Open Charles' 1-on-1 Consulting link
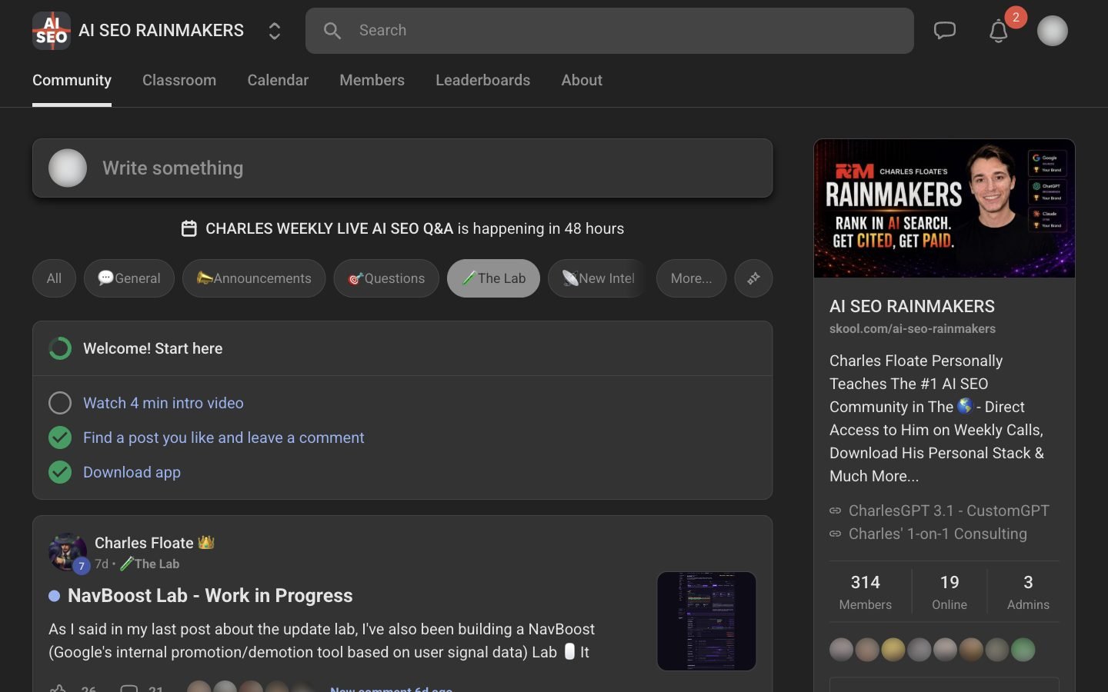Viewport: 1108px width, 692px height. (937, 534)
